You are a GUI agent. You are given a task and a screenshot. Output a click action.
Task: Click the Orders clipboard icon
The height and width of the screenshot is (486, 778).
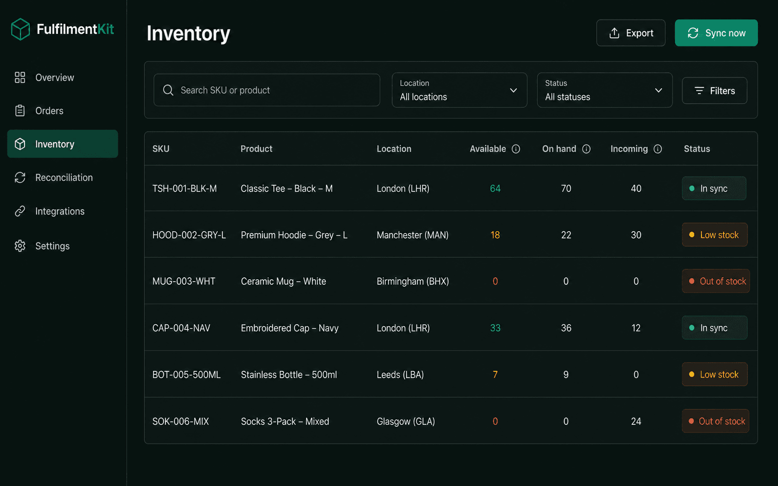coord(20,111)
